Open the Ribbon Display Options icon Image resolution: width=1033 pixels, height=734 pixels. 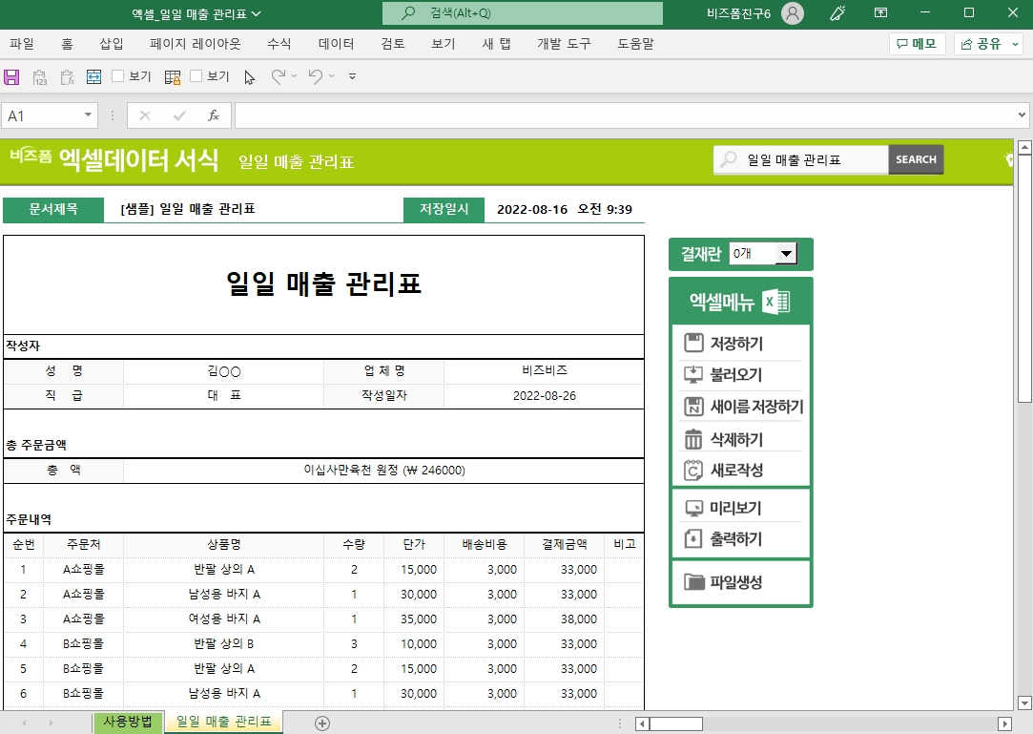tap(880, 13)
